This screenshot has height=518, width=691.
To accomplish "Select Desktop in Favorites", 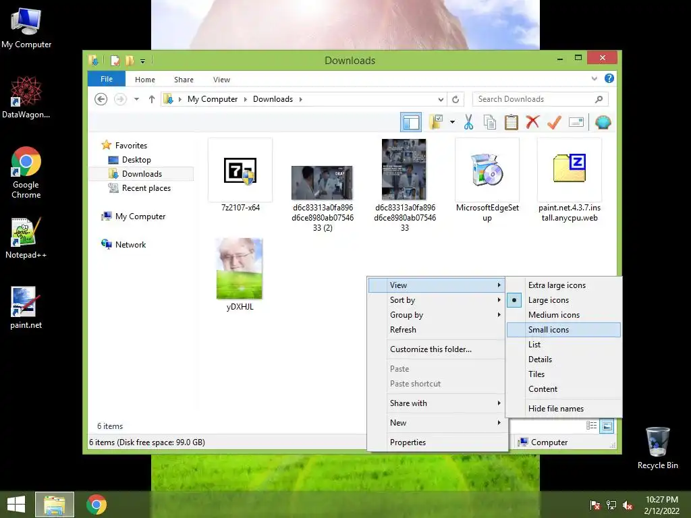I will tap(136, 160).
